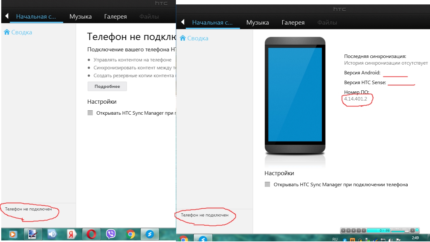Toggle Открывать HTC Sync Manager при подключении телефона checkbox
Viewport: 430px width, 242px height.
267,184
